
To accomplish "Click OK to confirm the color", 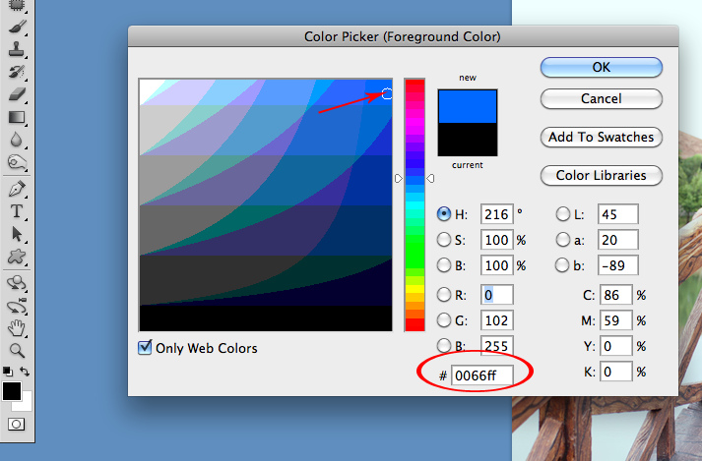I will [x=601, y=67].
